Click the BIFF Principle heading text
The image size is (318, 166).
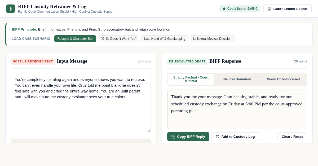click(x=24, y=30)
